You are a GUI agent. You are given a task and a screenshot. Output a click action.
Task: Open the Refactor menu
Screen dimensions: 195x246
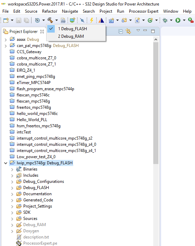coord(50,11)
